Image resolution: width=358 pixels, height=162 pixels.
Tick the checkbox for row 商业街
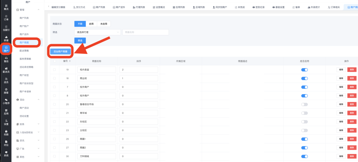coord(54,78)
